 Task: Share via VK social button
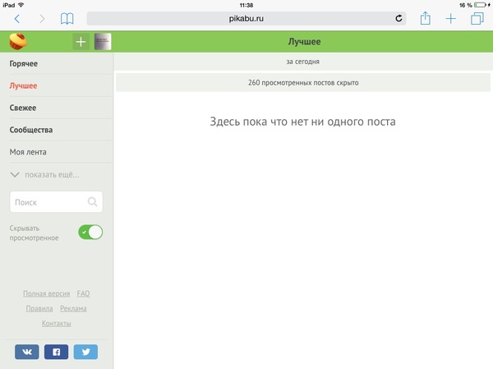27,352
